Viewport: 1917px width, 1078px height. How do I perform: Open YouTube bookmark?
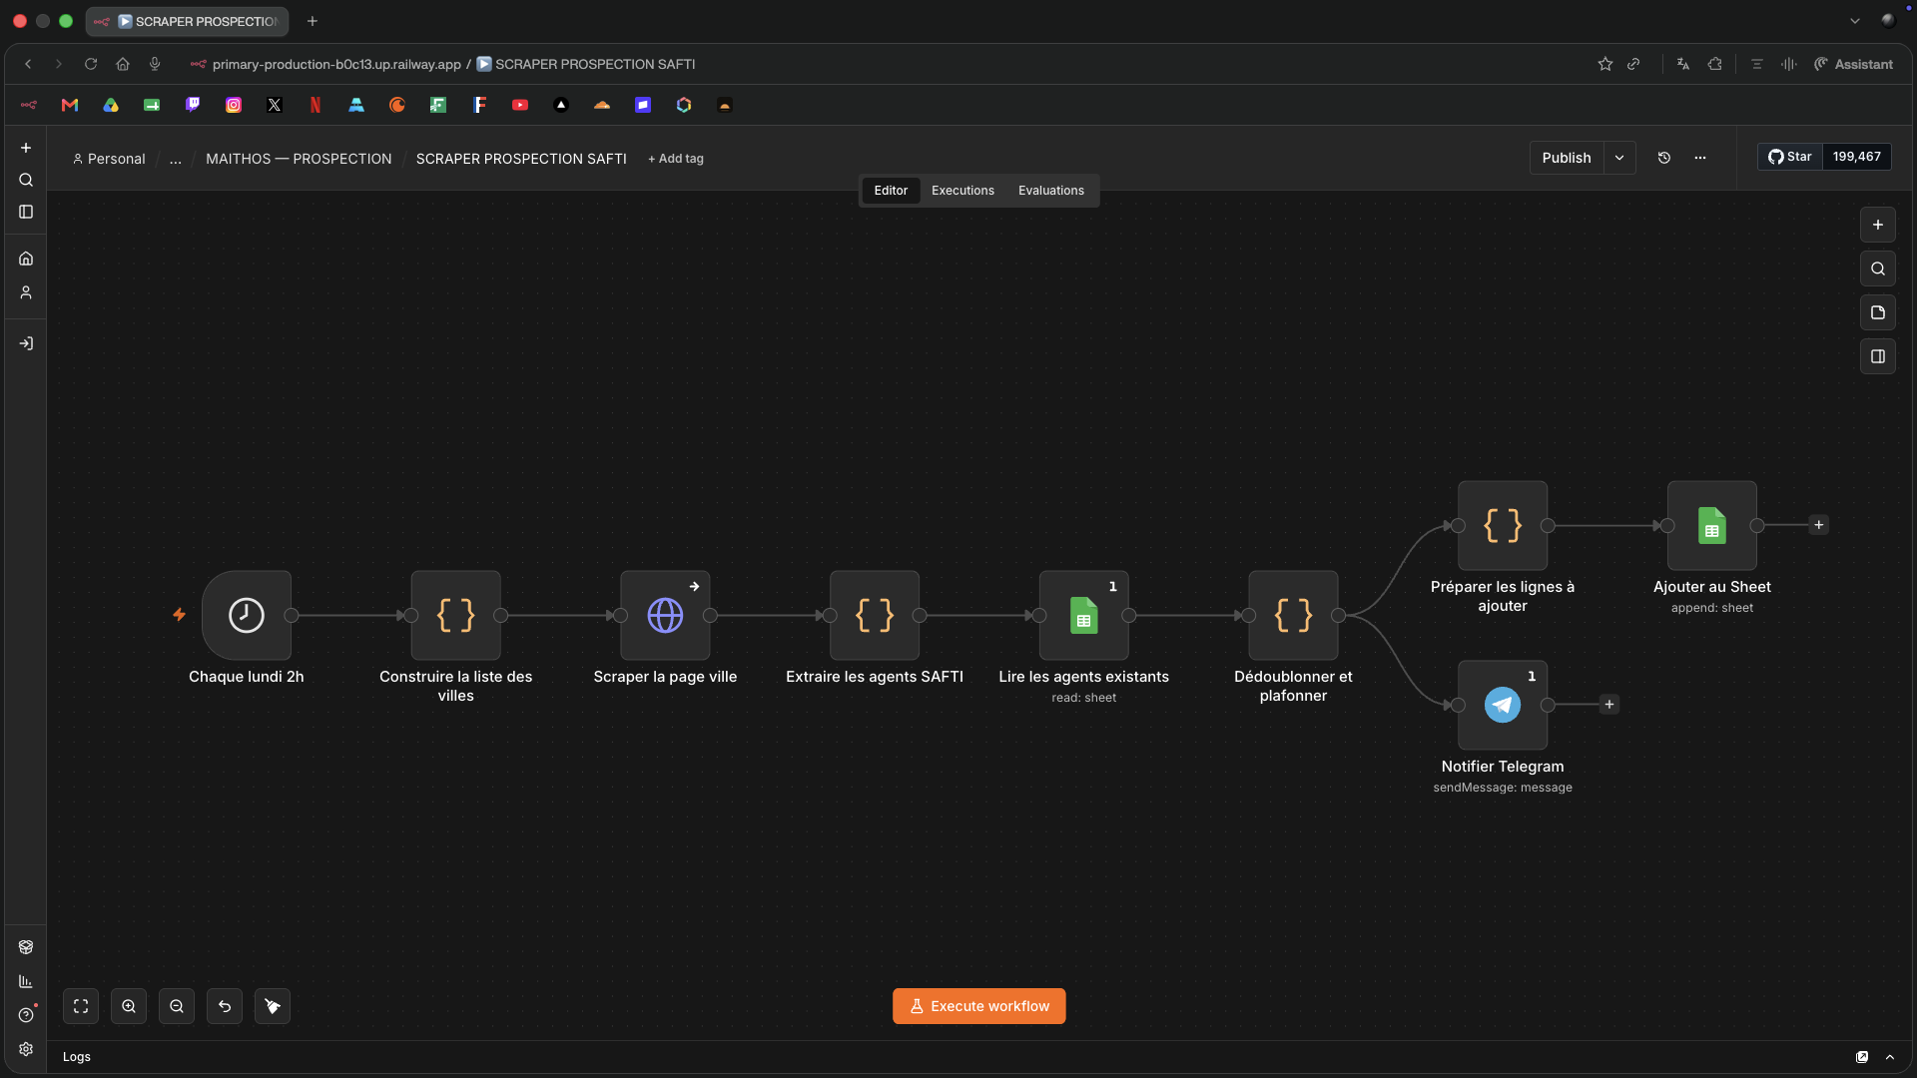520,105
